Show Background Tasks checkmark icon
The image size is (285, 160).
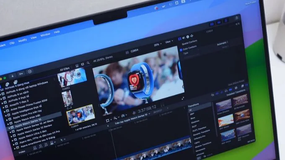pyautogui.click(x=30, y=72)
